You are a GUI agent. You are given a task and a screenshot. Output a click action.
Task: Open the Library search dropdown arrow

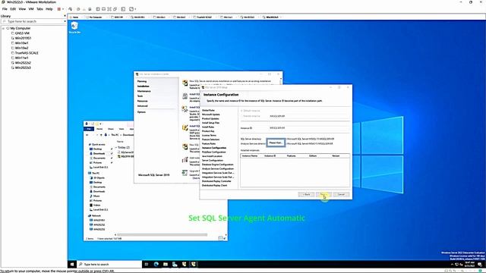click(65, 21)
